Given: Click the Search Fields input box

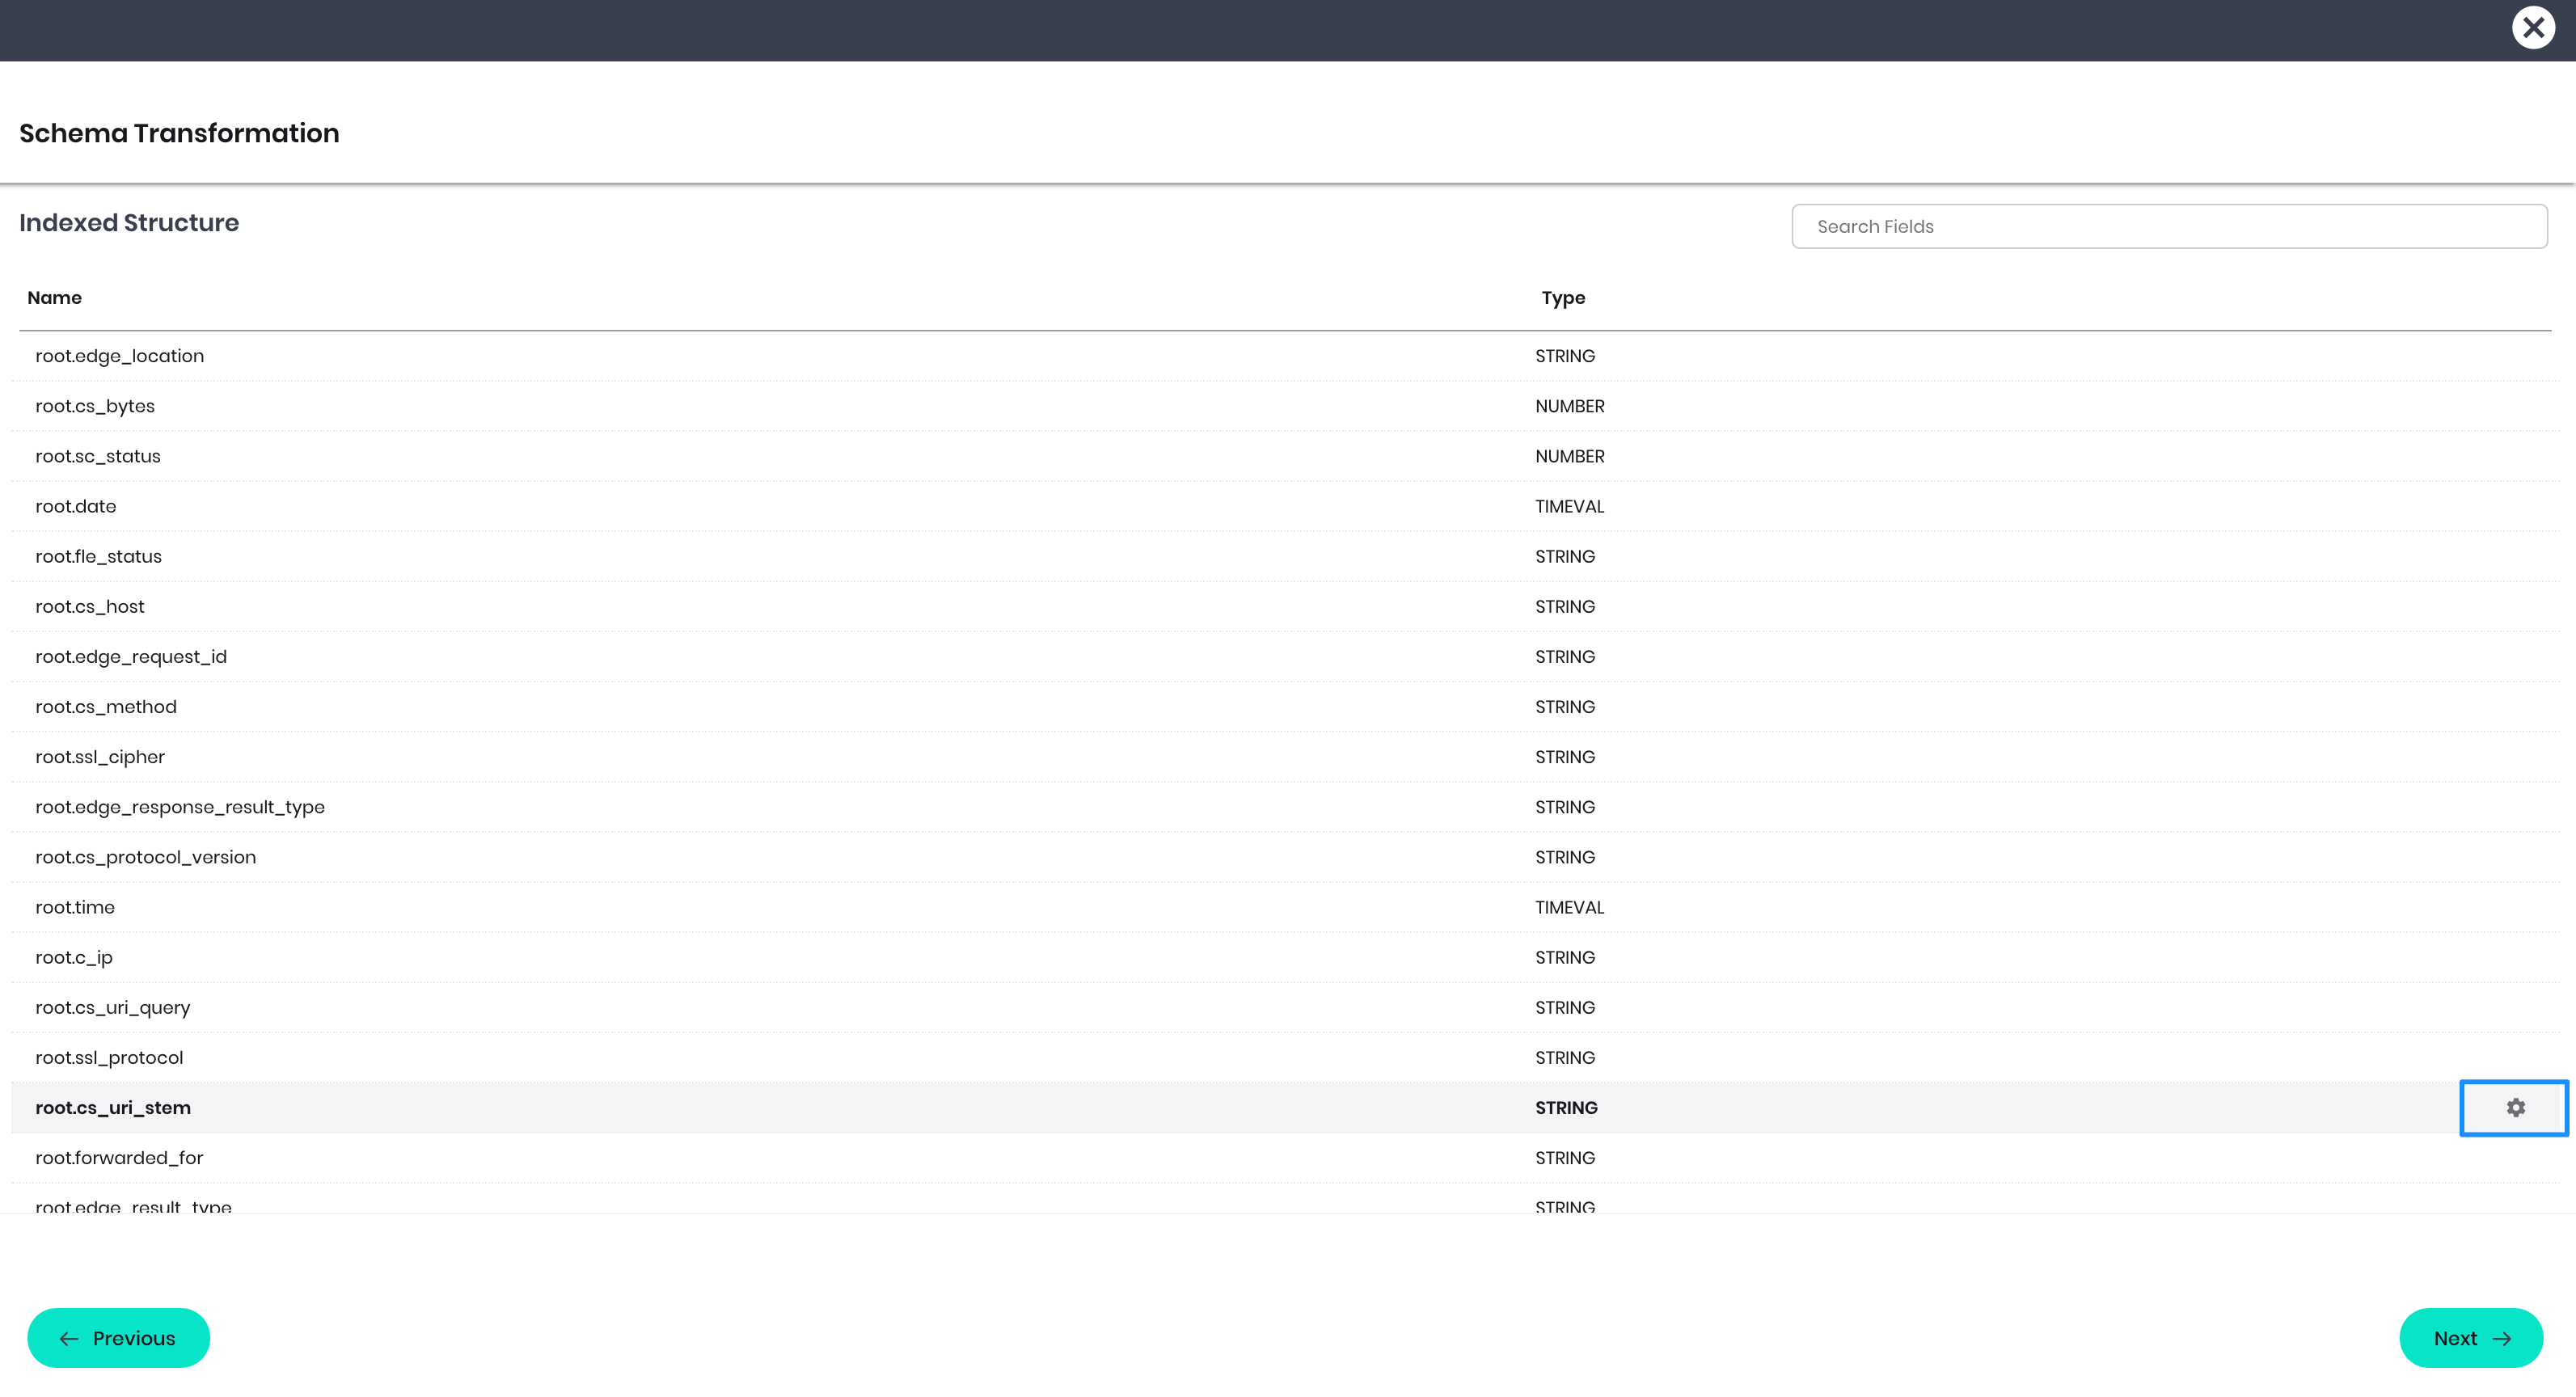Looking at the screenshot, I should [x=2168, y=226].
